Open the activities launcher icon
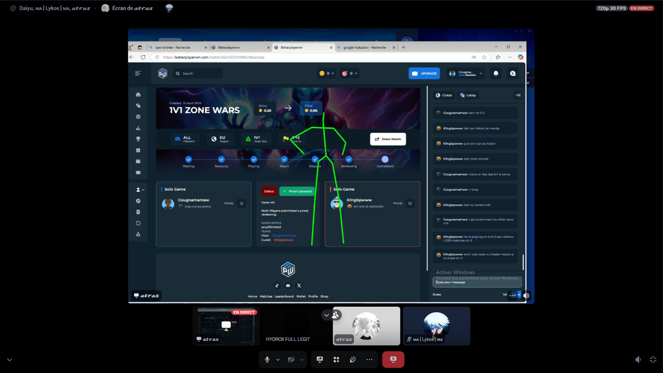The width and height of the screenshot is (663, 373). (336, 360)
